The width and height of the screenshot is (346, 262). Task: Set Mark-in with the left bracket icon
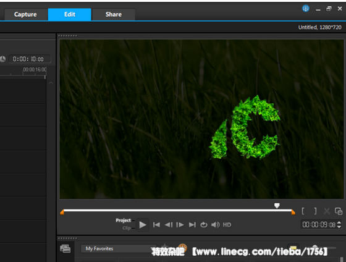303,211
